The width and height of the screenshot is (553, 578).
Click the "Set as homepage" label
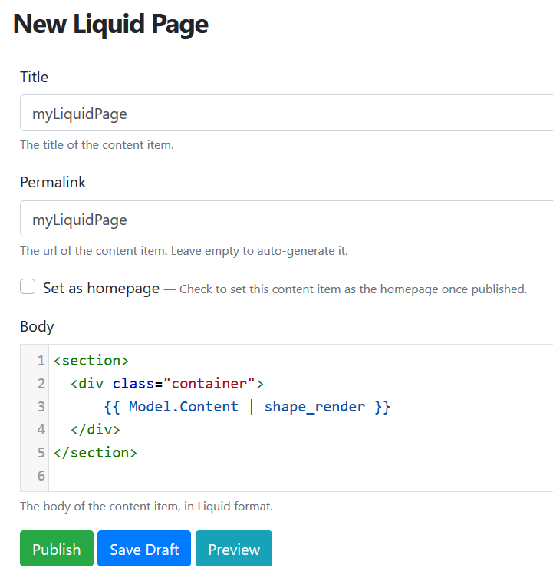point(101,288)
